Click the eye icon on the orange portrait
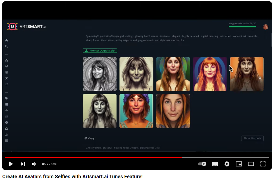Image resolution: width=273 pixels, height=182 pixels. [260, 78]
